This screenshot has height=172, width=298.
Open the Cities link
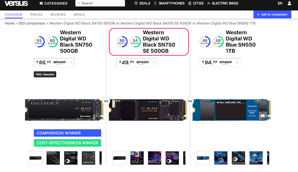tap(196, 3)
